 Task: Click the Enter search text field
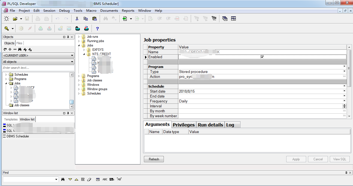(x=38, y=68)
